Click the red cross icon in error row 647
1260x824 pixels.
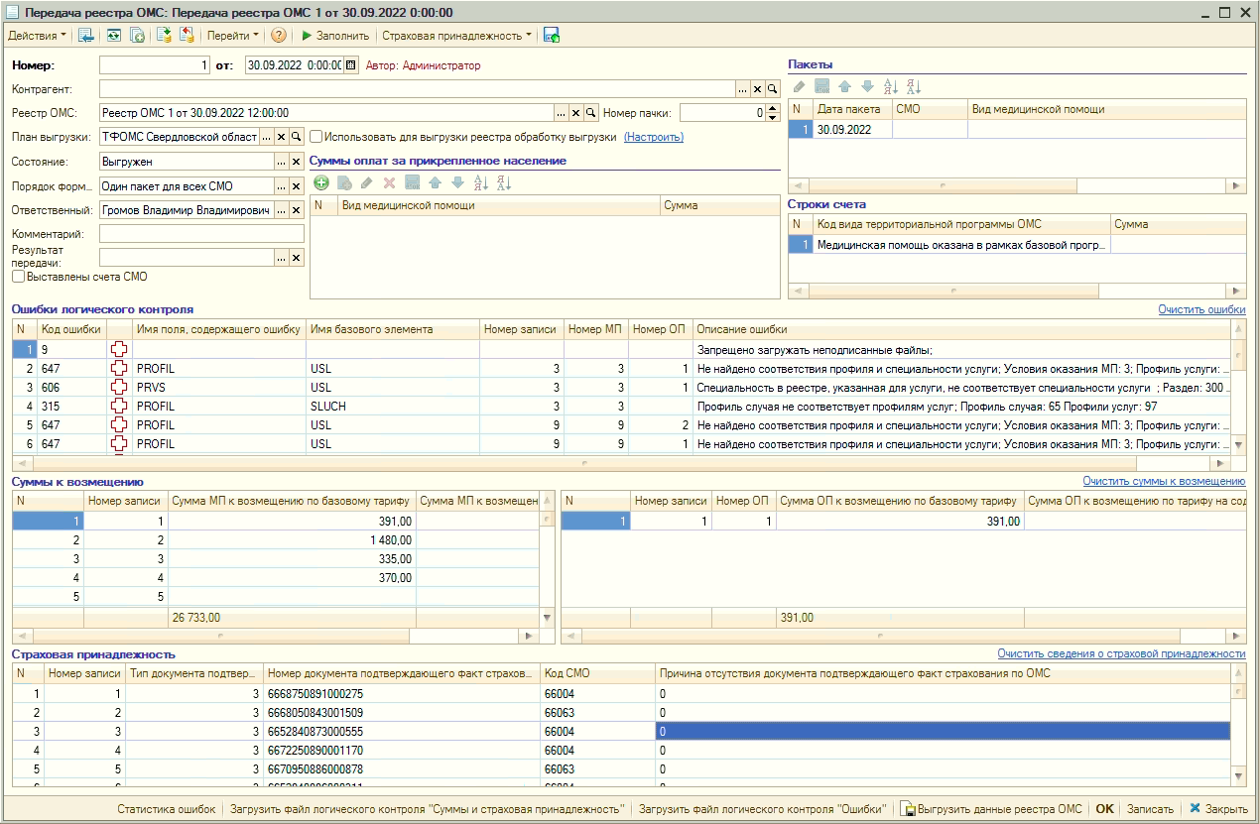point(119,368)
